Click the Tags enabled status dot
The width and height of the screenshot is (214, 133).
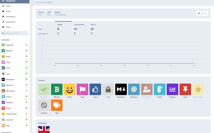pos(26,125)
